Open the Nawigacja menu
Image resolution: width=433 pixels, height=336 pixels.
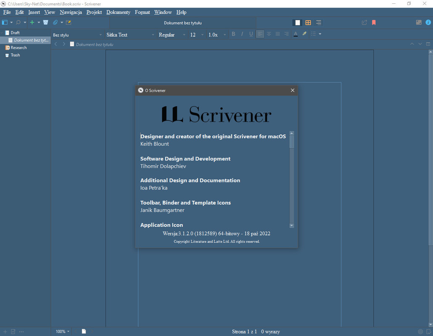71,12
